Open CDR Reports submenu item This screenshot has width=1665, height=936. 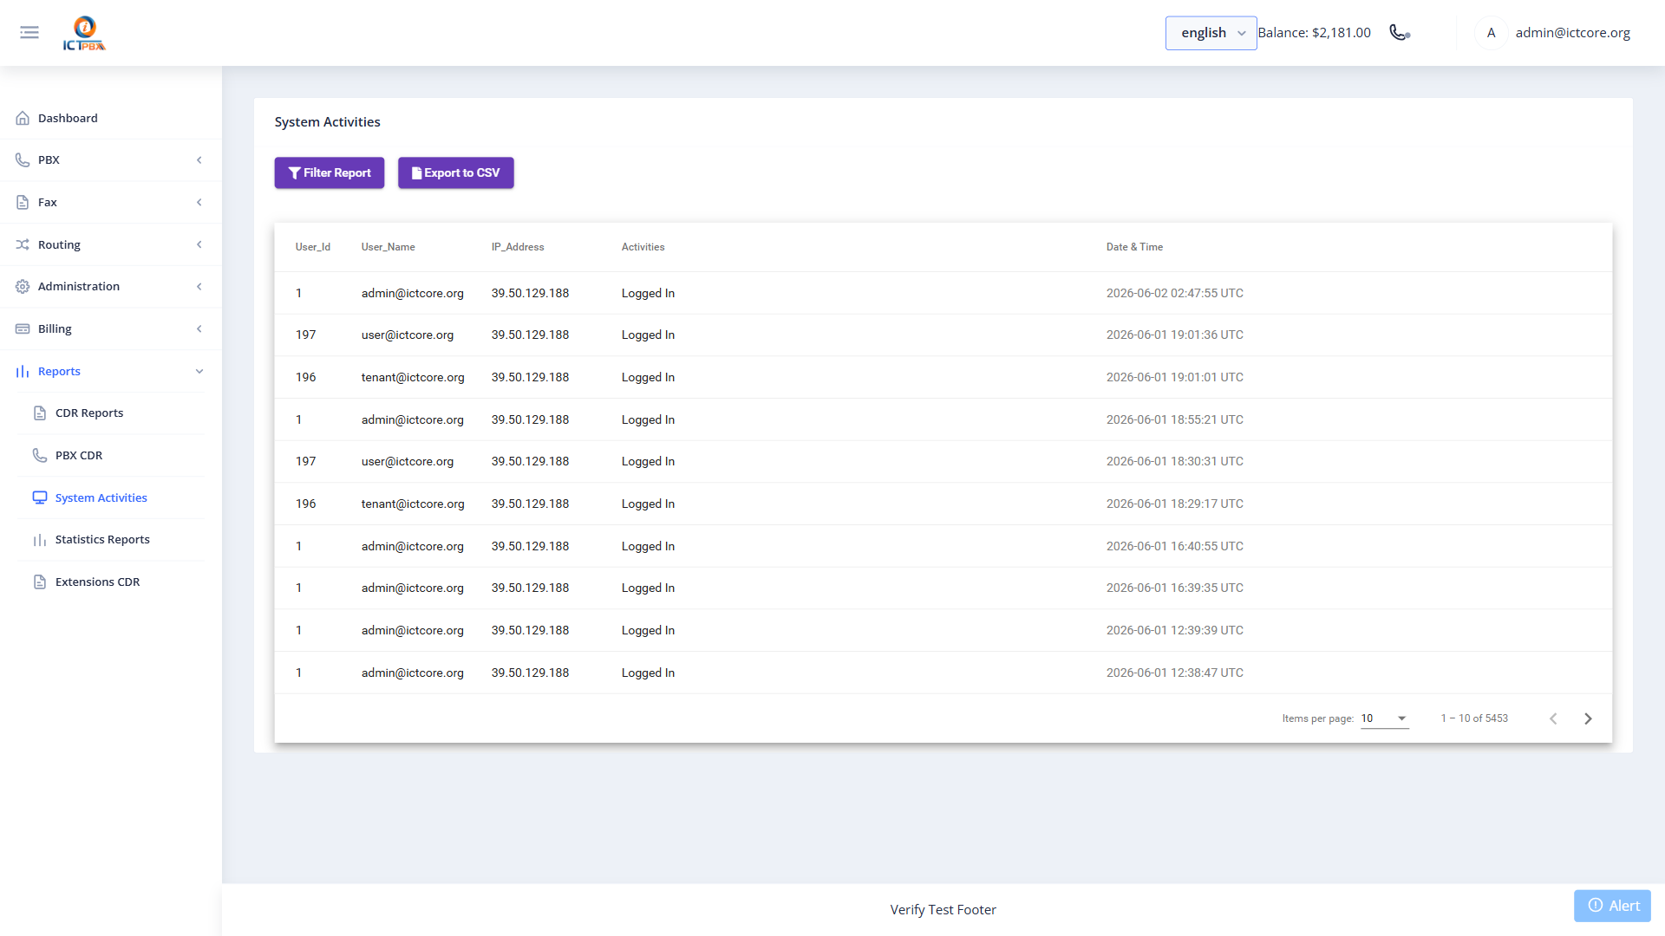pyautogui.click(x=111, y=413)
